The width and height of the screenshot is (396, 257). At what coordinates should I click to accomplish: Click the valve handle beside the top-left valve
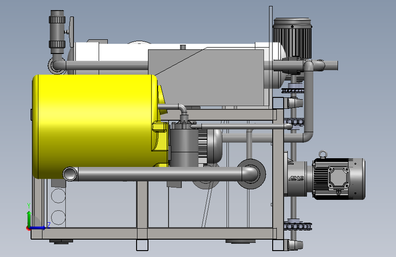(x=71, y=32)
